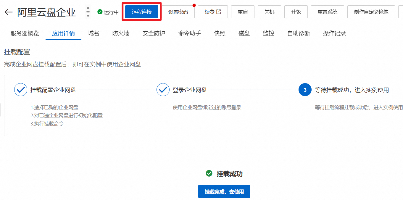This screenshot has height=200, width=403.
Task: Click the 关机 button
Action: [269, 12]
